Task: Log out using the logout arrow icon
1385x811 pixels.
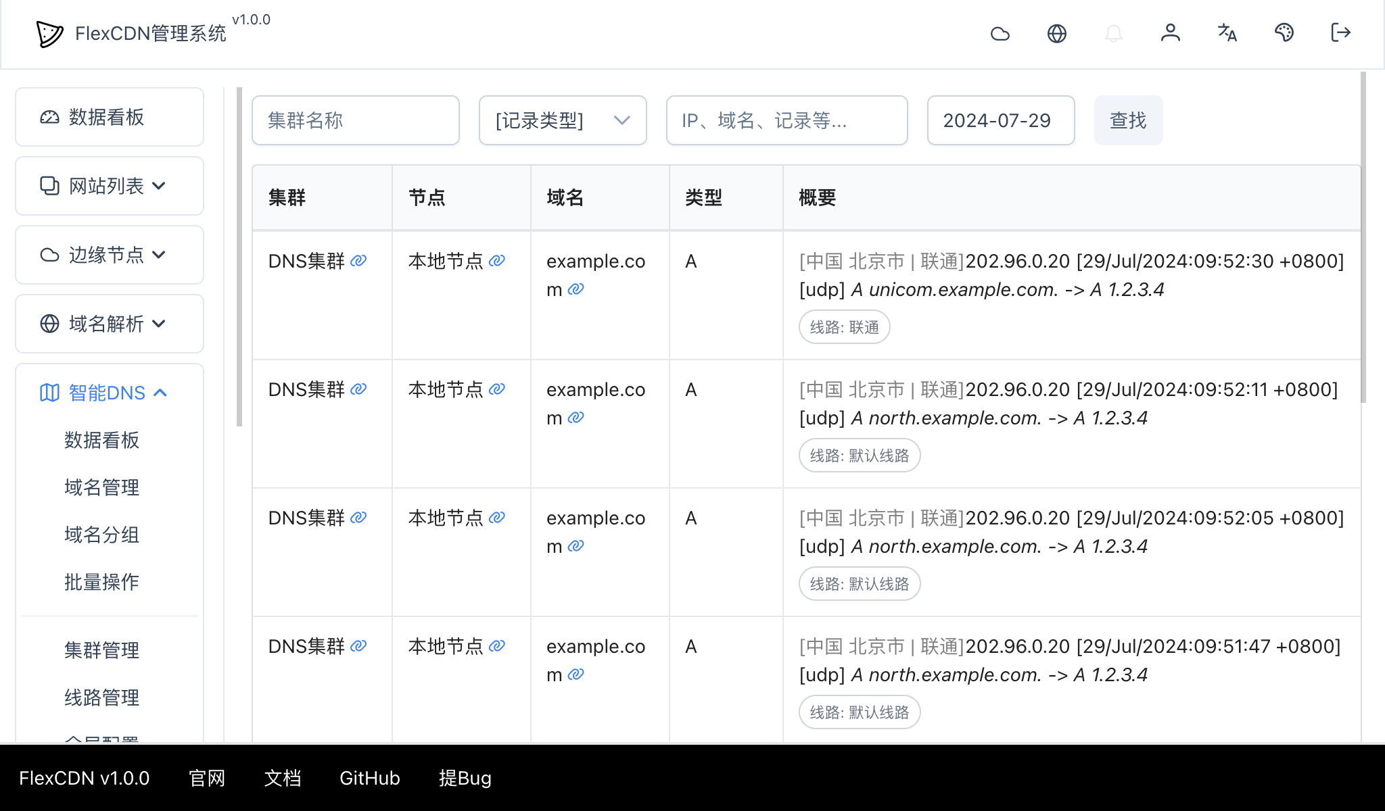Action: 1340,33
